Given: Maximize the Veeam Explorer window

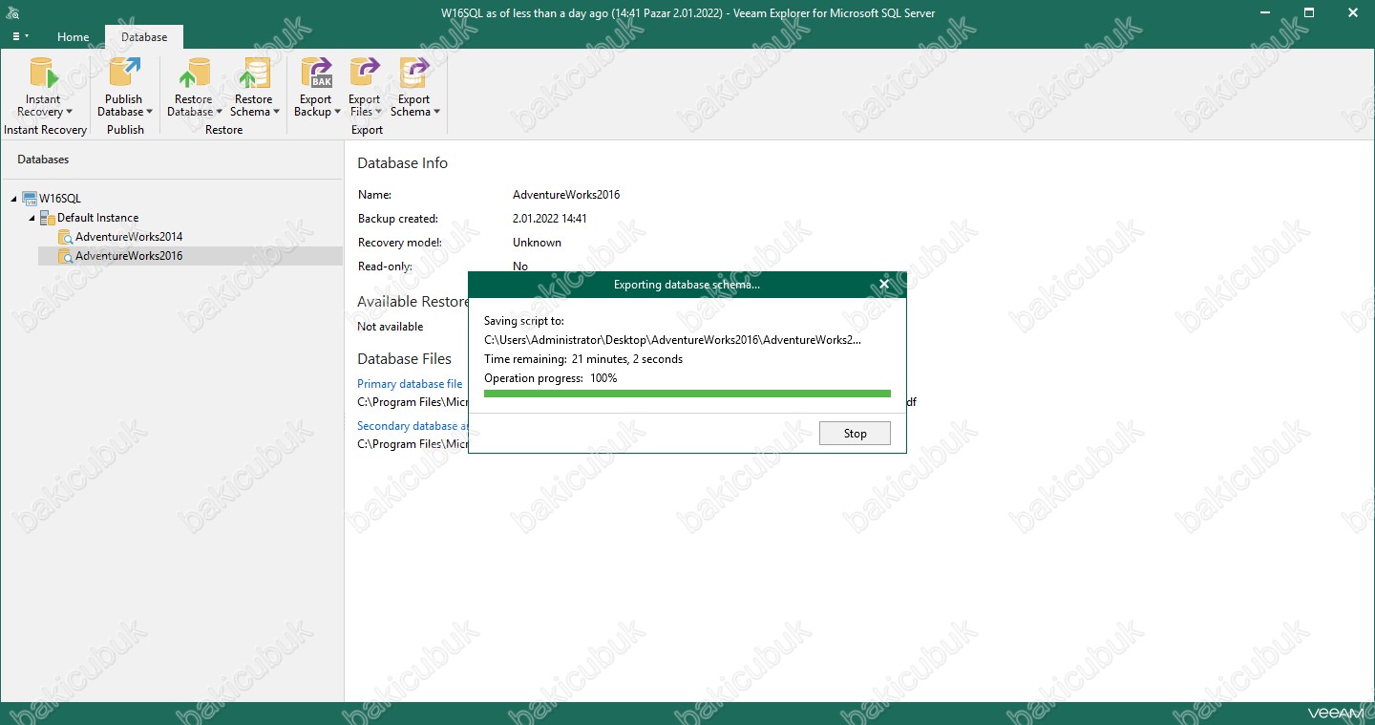Looking at the screenshot, I should pos(1309,13).
